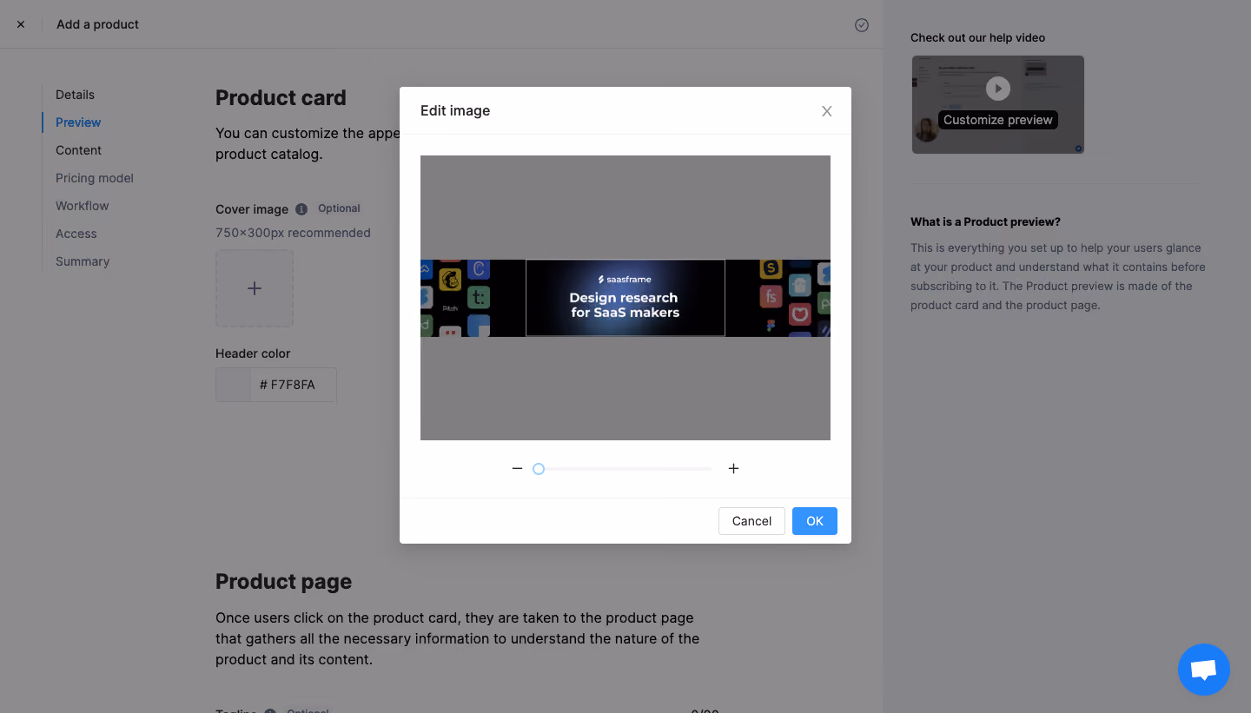
Task: Close the Edit image dialog
Action: coord(827,111)
